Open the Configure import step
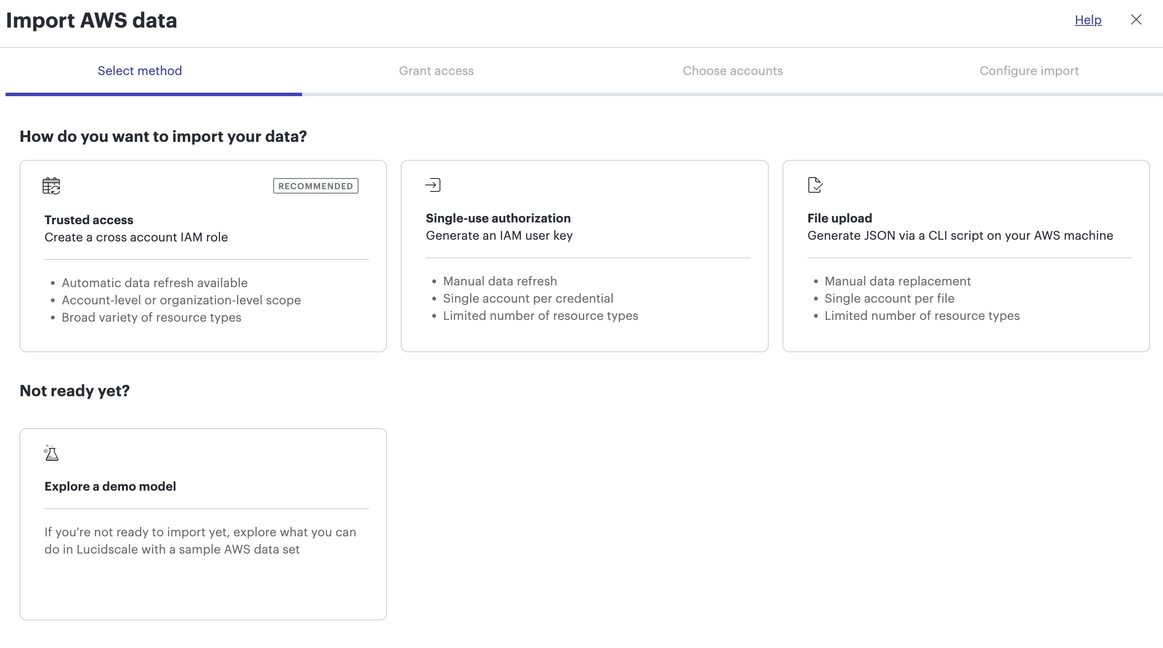 pyautogui.click(x=1029, y=70)
